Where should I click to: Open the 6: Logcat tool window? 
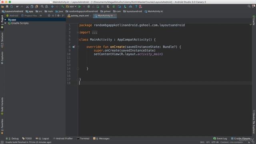[x=42, y=139]
